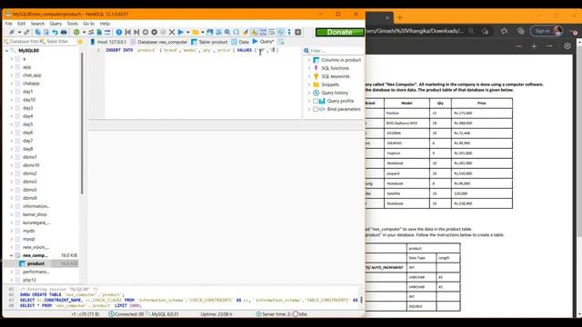Click the browser PDF settings gear icon

pyautogui.click(x=567, y=46)
